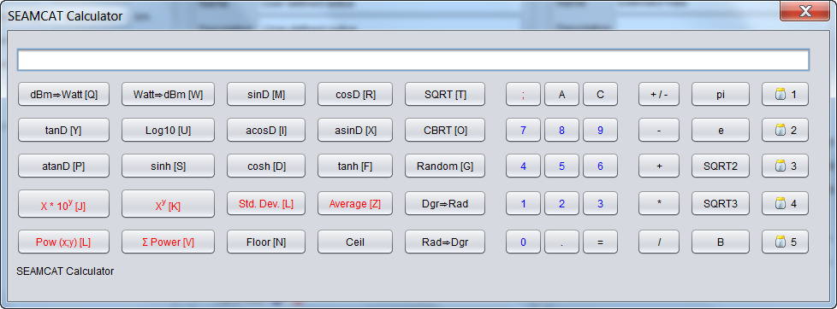837x309 pixels.
Task: Apply the tanD [Y] function
Action: click(x=63, y=130)
